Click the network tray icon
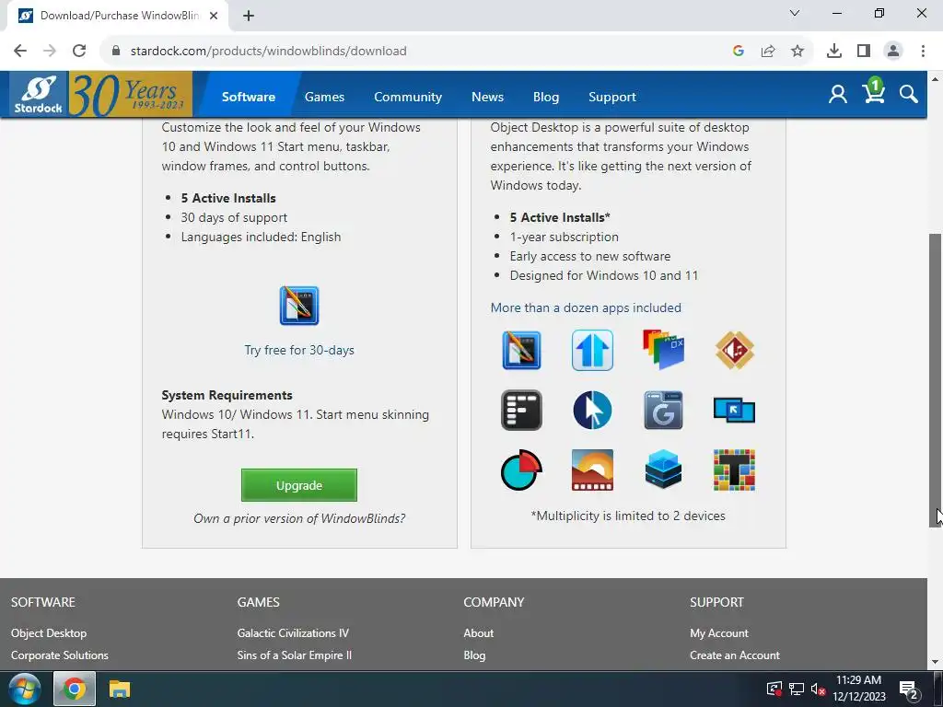The width and height of the screenshot is (943, 707). 797,689
